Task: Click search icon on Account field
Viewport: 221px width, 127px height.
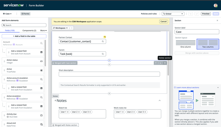Action: pyautogui.click(x=42, y=43)
